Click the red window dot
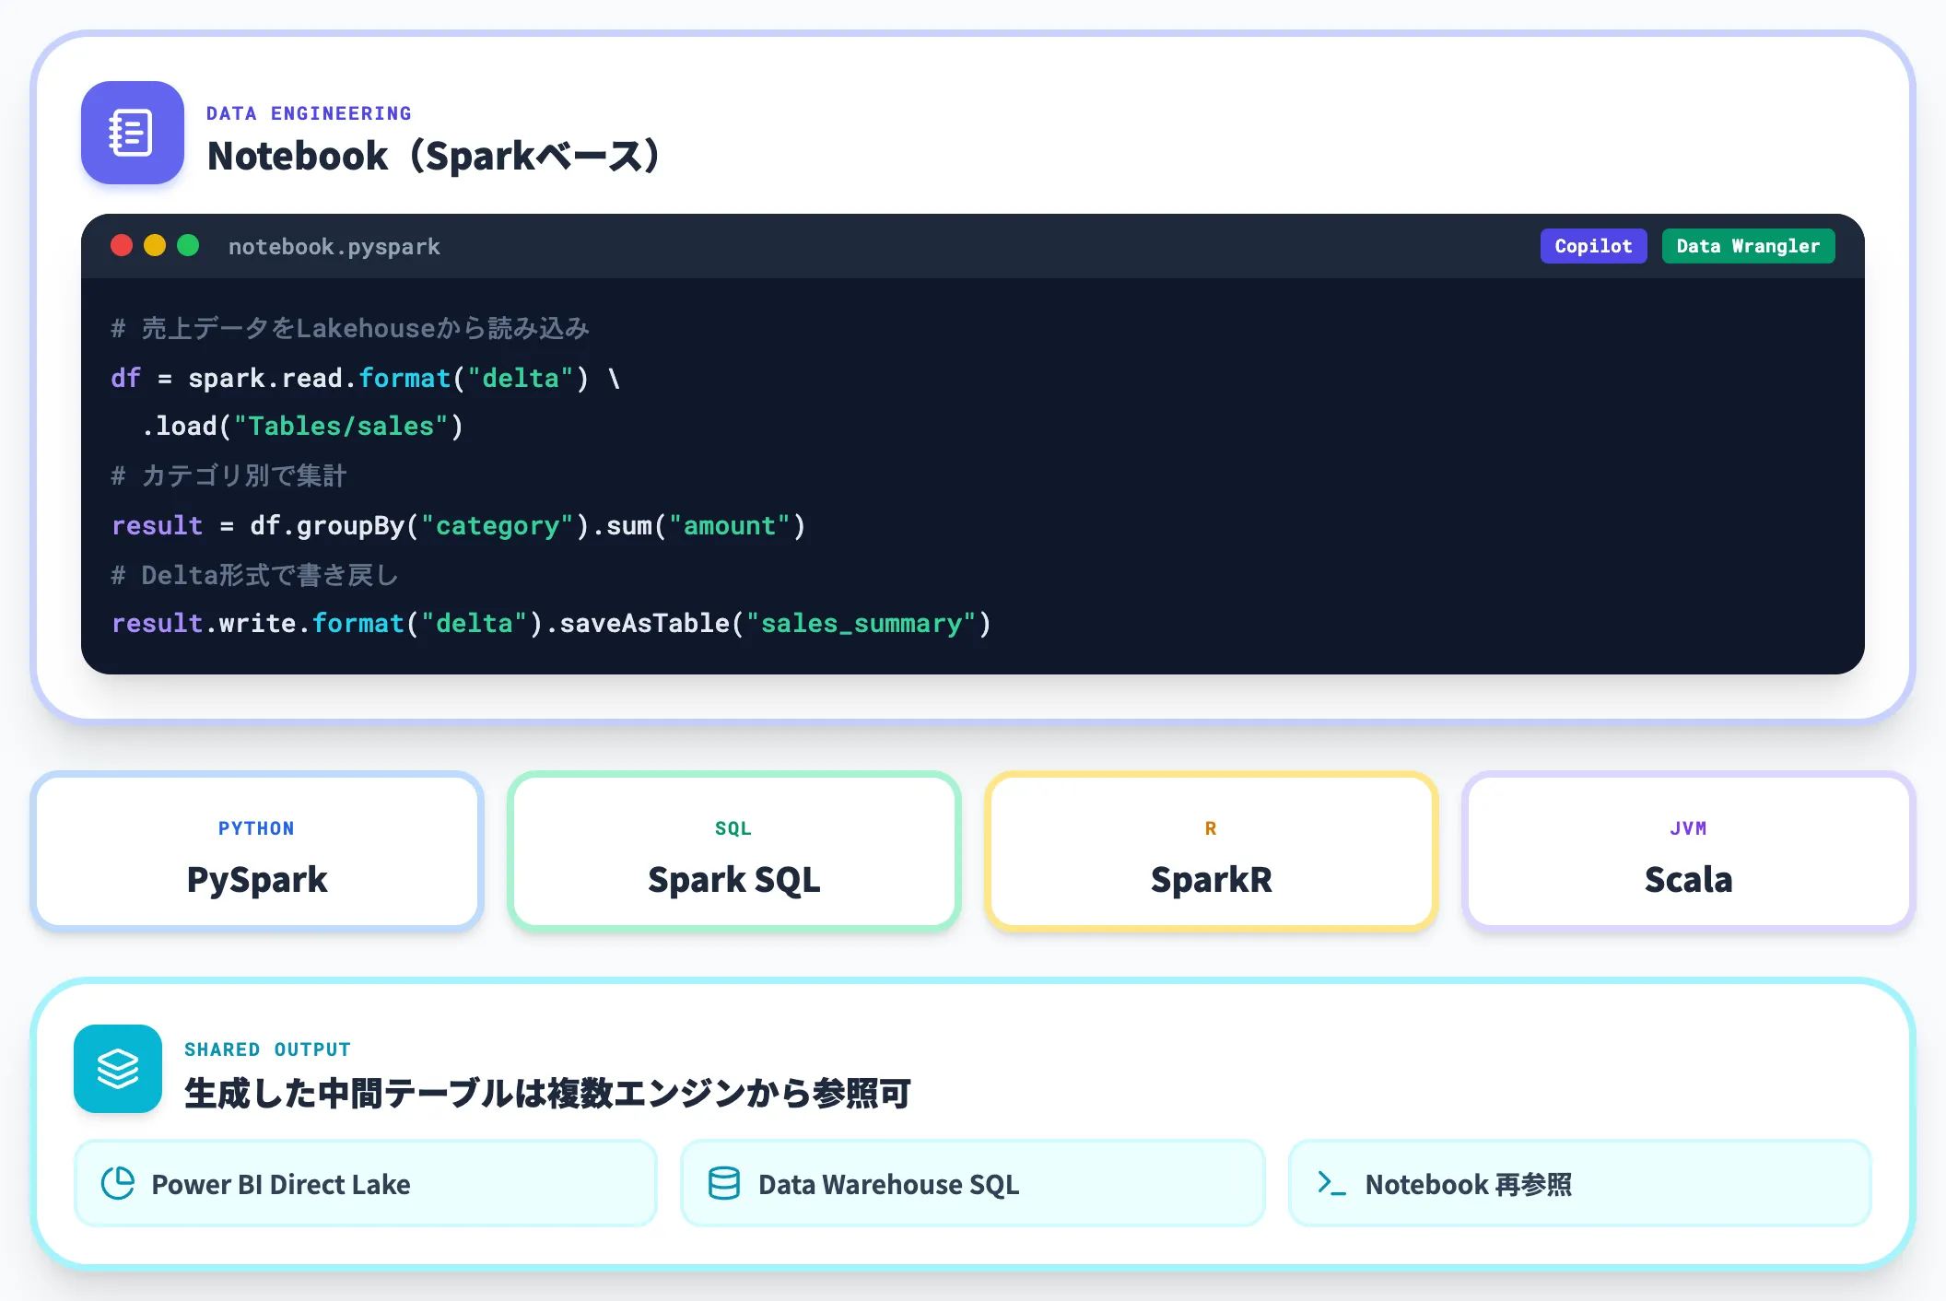This screenshot has height=1301, width=1946. [x=122, y=245]
